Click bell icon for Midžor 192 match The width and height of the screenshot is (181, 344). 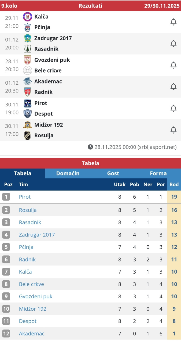[x=173, y=130]
